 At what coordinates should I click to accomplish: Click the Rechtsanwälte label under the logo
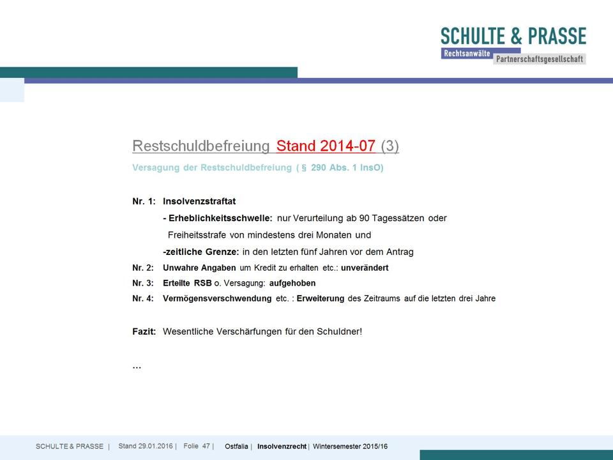point(466,54)
